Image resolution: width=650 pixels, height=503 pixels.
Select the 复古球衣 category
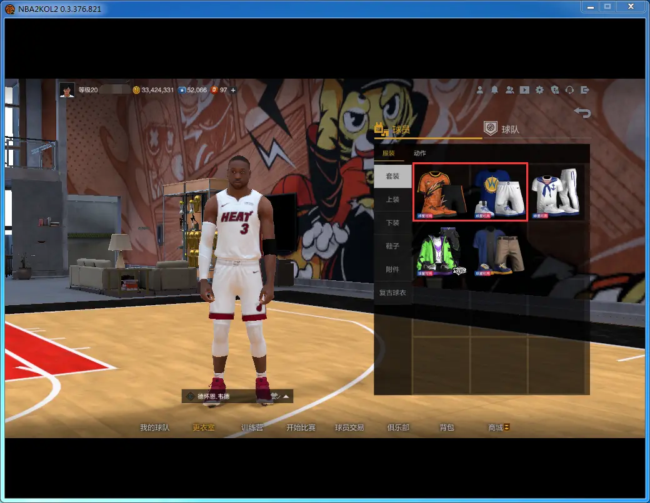click(x=392, y=293)
